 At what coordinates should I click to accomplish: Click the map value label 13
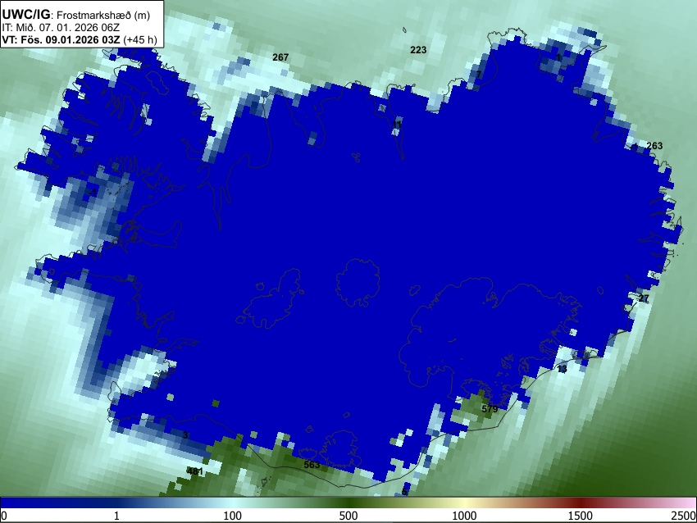coord(563,369)
